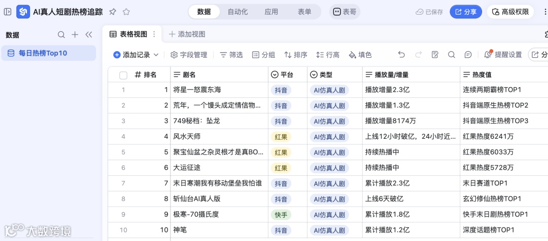Undo the last action
Viewport: 548px width, 241px height.
[401, 55]
